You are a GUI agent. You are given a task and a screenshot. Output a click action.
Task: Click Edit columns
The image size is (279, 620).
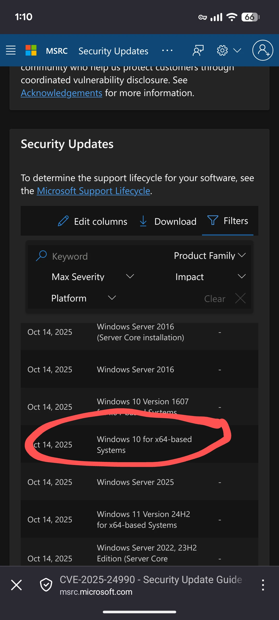click(x=92, y=222)
